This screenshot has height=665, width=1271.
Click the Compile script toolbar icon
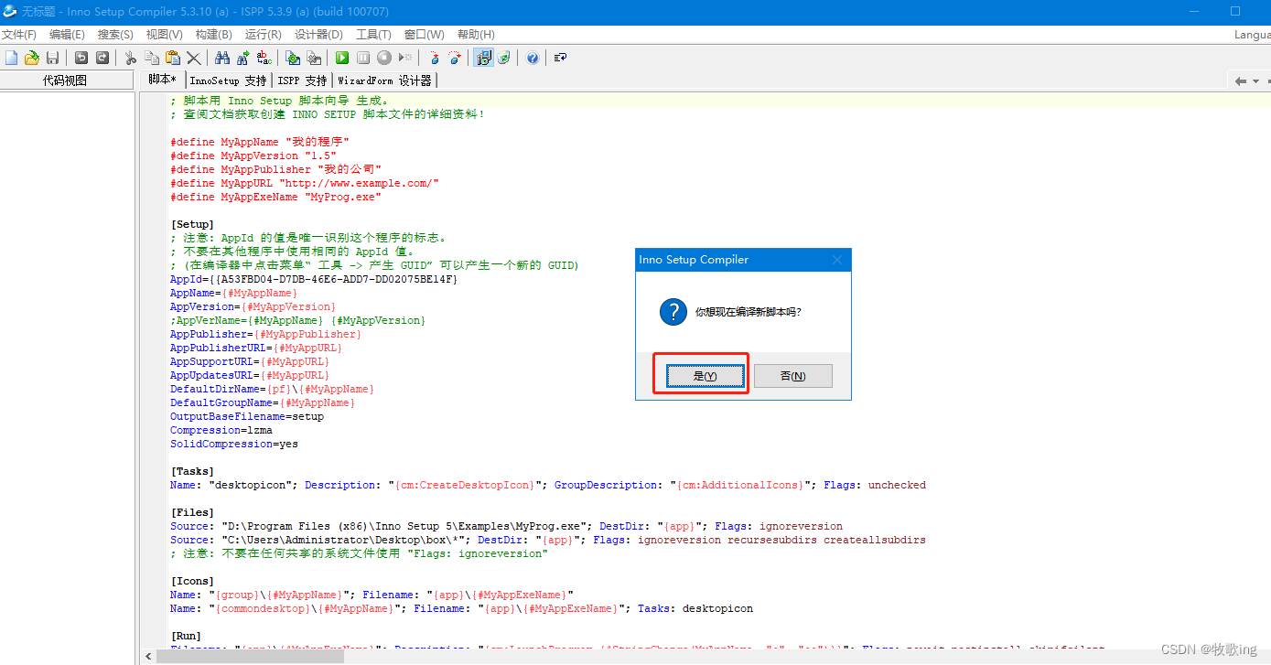point(293,58)
